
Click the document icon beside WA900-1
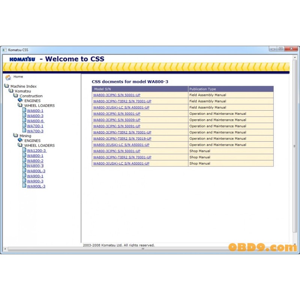(x=24, y=175)
